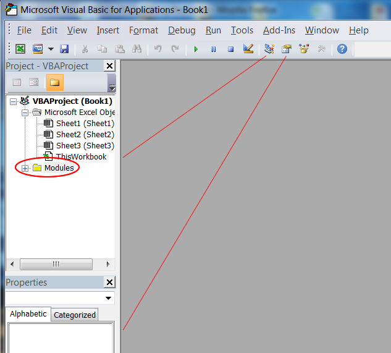Open Insert UserForm dropdown arrow
This screenshot has height=353, width=391.
pos(51,49)
